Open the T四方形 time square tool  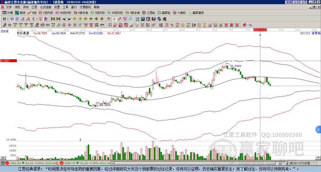click(x=98, y=13)
